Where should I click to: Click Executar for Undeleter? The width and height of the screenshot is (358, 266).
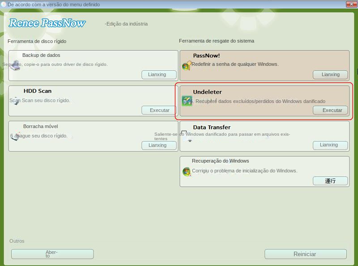[330, 110]
